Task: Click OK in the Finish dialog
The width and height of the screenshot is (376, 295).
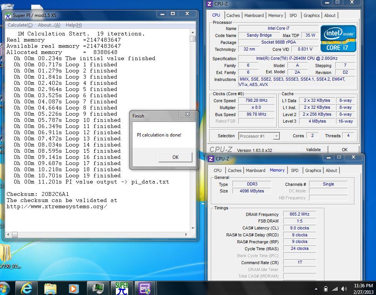Action: coord(175,157)
